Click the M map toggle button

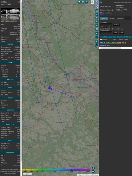97,29
